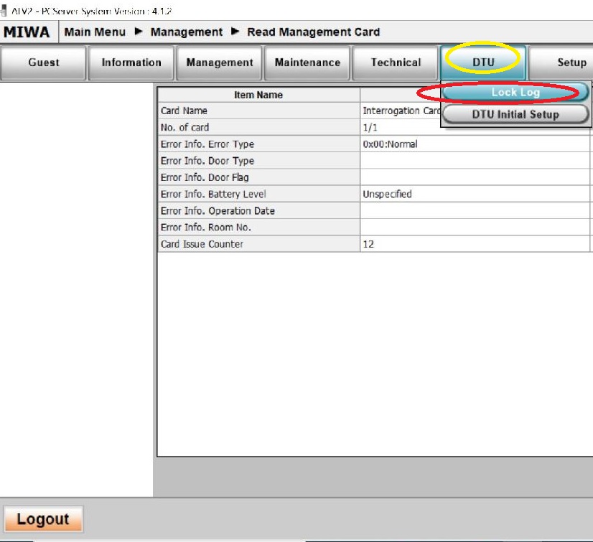Open the Information menu
The height and width of the screenshot is (542, 593).
pos(131,62)
